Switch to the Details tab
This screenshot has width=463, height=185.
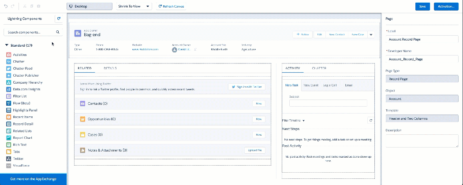pyautogui.click(x=110, y=68)
